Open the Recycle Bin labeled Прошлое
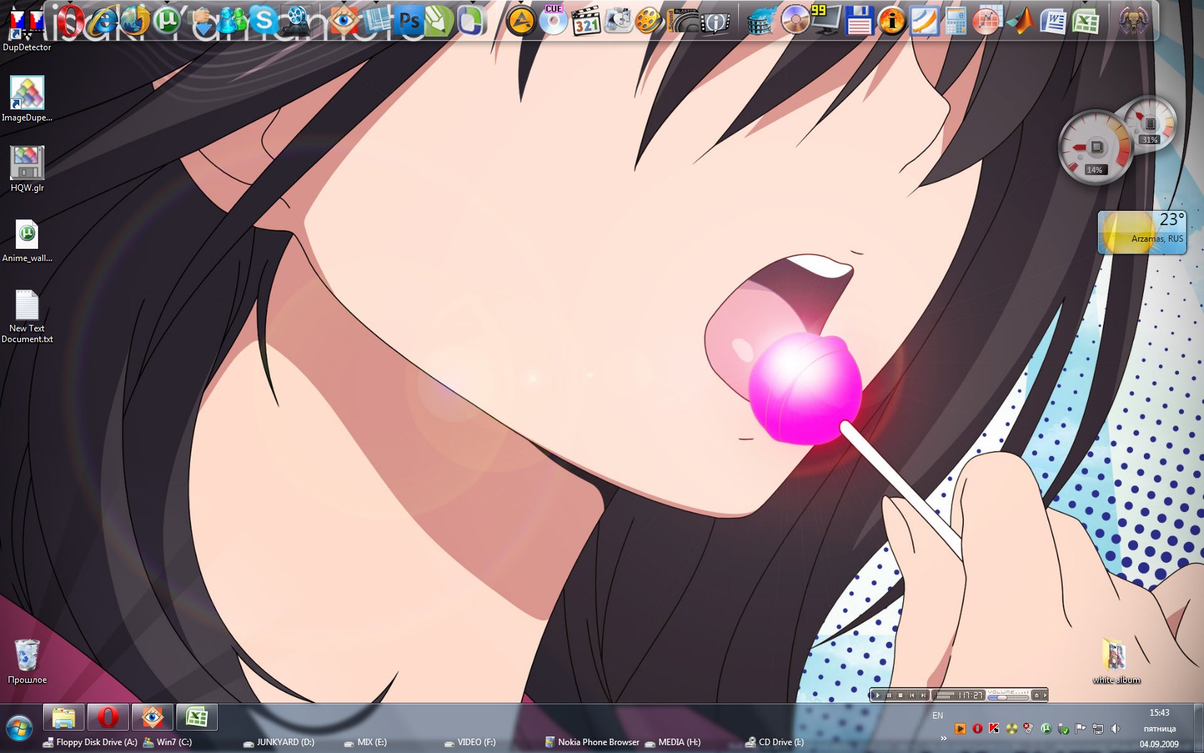 coord(27,661)
